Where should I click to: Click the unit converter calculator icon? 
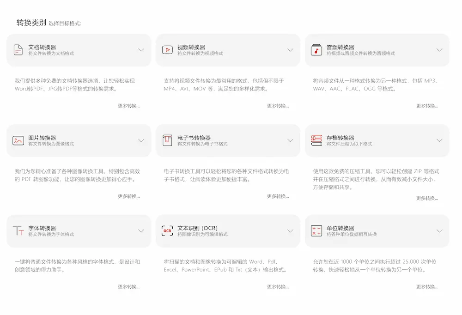pyautogui.click(x=316, y=231)
